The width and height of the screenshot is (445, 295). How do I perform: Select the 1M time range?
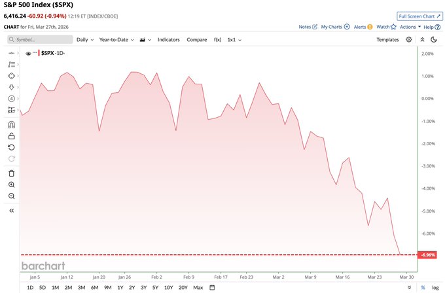point(56,288)
